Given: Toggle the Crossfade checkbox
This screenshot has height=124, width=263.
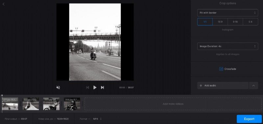Looking at the screenshot, I should click(x=221, y=69).
